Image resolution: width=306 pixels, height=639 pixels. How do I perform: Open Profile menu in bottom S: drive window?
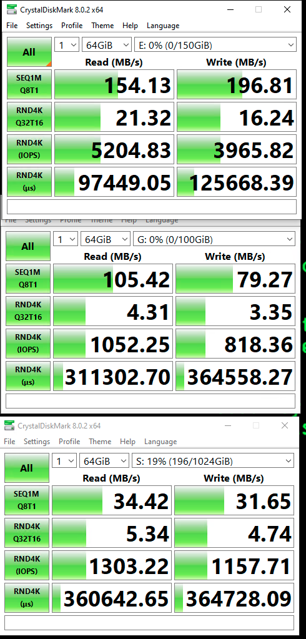point(69,442)
